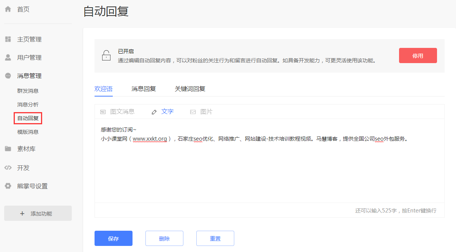Image resolution: width=456 pixels, height=252 pixels.
Task: Click the pencil icon beside 文字
Action: pos(154,112)
